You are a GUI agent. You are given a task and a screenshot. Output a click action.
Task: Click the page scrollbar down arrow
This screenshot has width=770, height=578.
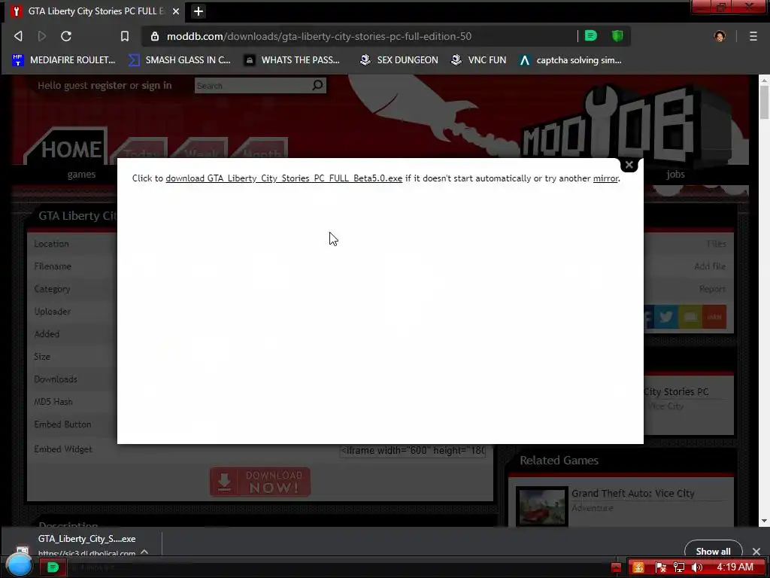tap(764, 521)
